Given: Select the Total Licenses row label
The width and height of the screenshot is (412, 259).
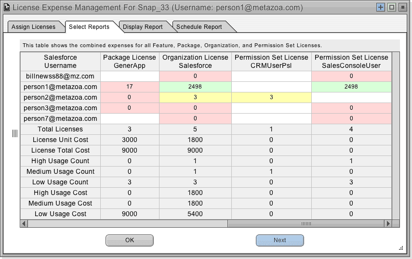Looking at the screenshot, I should [x=60, y=129].
